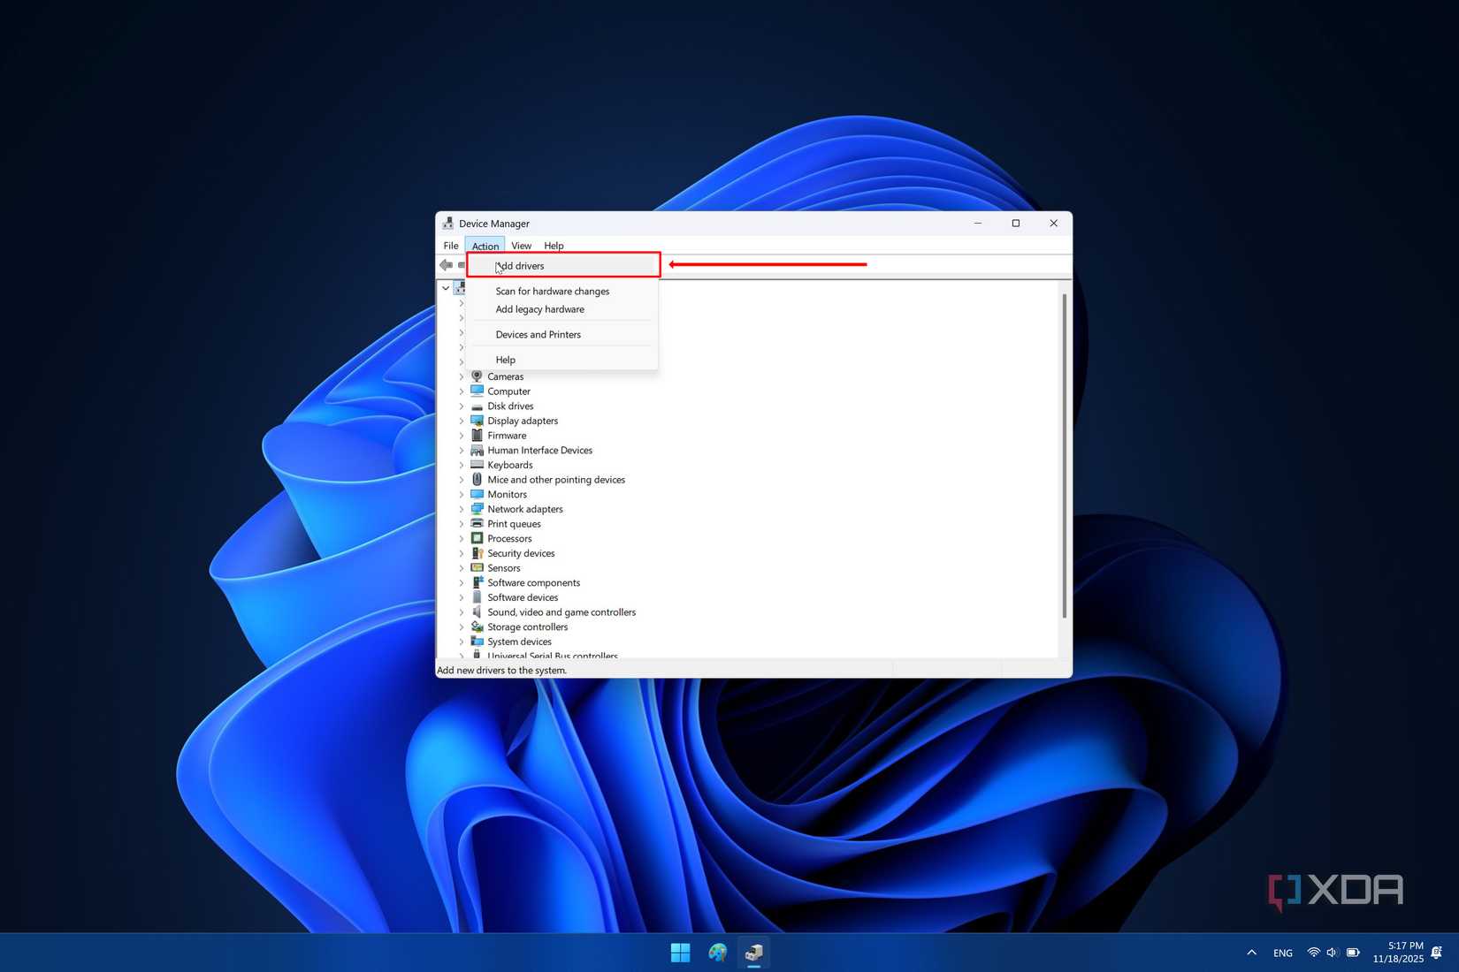Click the Security devices icon
Screen dimensions: 1459x972
pyautogui.click(x=477, y=553)
